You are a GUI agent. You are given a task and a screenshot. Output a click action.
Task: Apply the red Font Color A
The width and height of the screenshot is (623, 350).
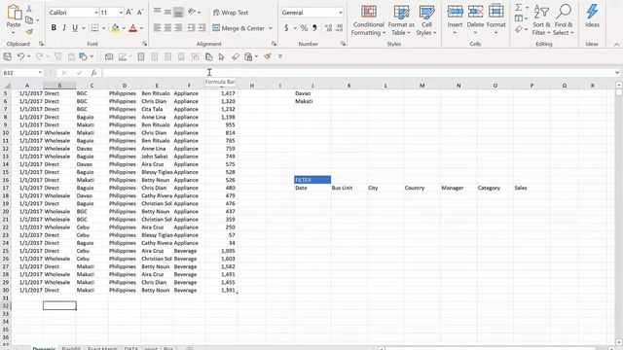click(133, 28)
